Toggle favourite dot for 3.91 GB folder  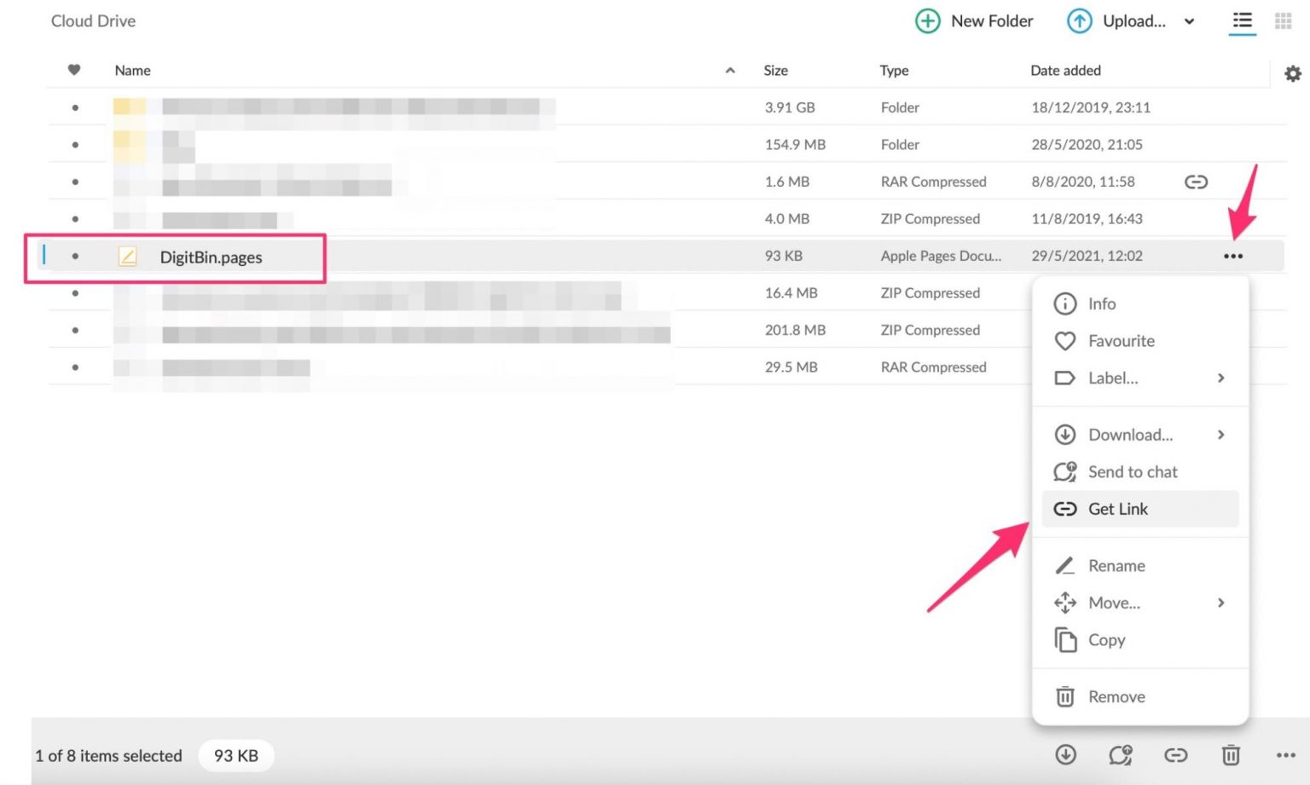click(75, 107)
